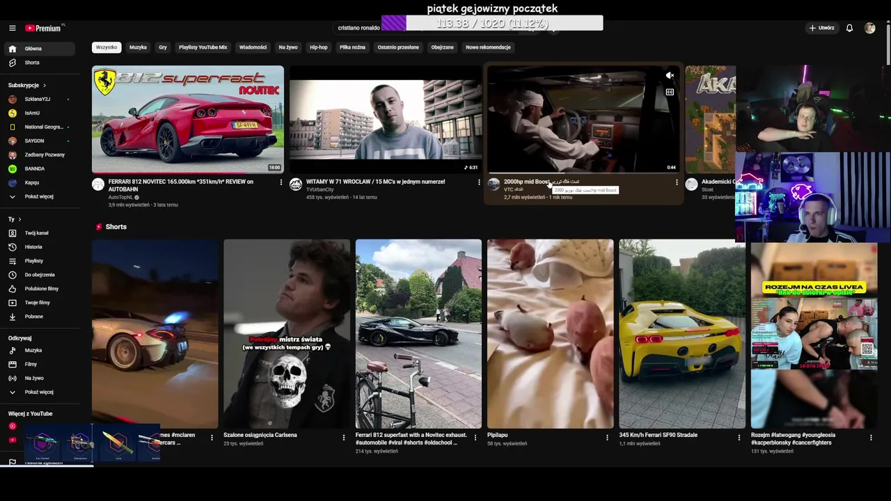Select the Nowe rekomendacje chip
Viewport: 891px width, 501px height.
[x=488, y=47]
